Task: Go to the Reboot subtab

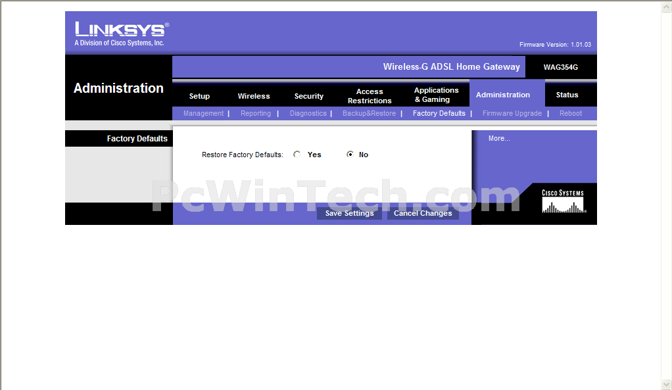Action: [x=571, y=113]
